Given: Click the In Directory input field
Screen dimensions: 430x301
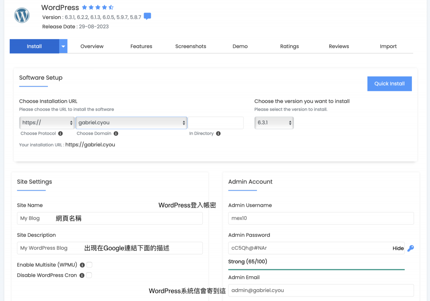Looking at the screenshot, I should [216, 123].
